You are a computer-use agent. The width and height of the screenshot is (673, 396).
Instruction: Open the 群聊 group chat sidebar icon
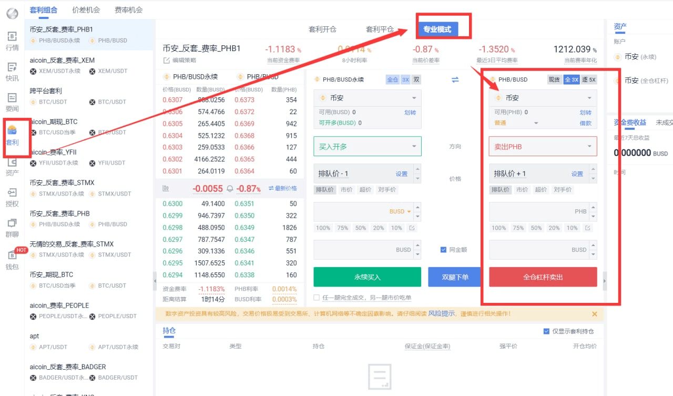click(x=12, y=228)
